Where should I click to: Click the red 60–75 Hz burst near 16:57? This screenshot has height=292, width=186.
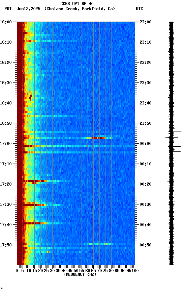pyautogui.click(x=98, y=138)
